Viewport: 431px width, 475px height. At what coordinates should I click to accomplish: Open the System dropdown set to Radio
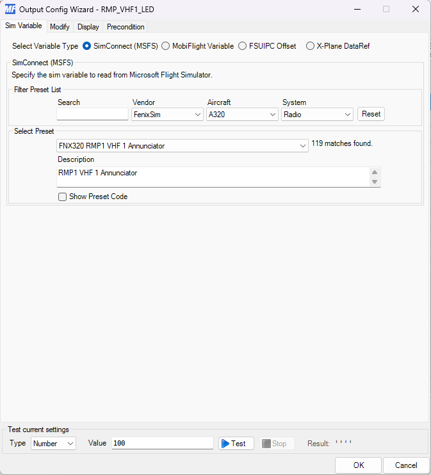coord(317,115)
